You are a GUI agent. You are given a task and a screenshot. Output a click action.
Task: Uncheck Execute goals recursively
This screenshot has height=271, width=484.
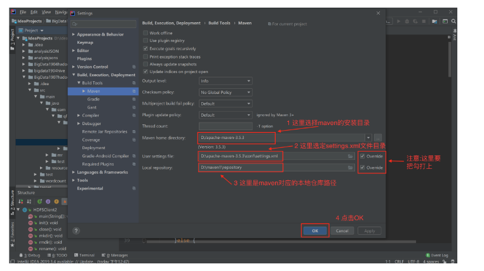coord(145,48)
